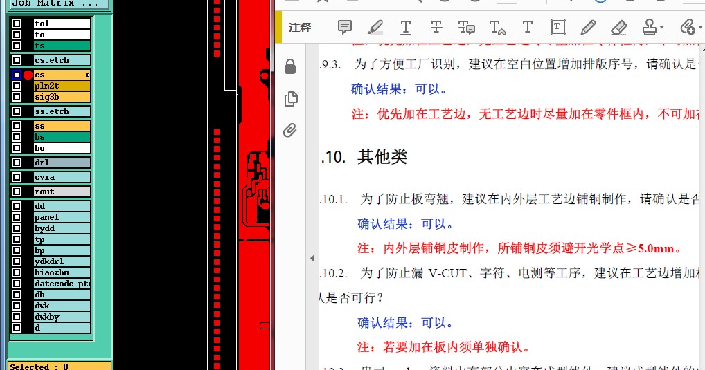
Task: Click the '.10. 其他类' section heading
Action: point(364,157)
